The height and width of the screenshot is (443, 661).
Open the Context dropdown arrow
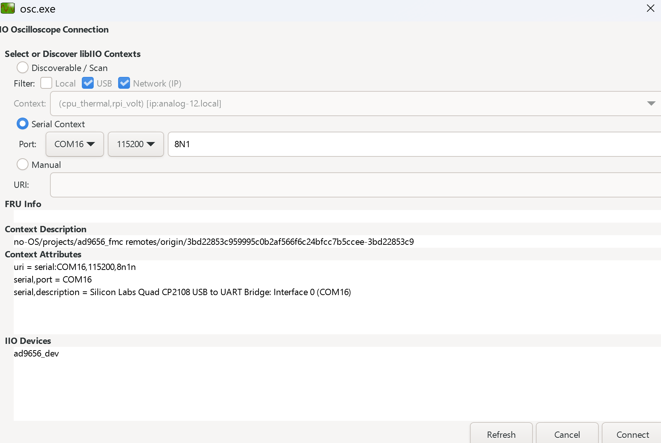651,104
